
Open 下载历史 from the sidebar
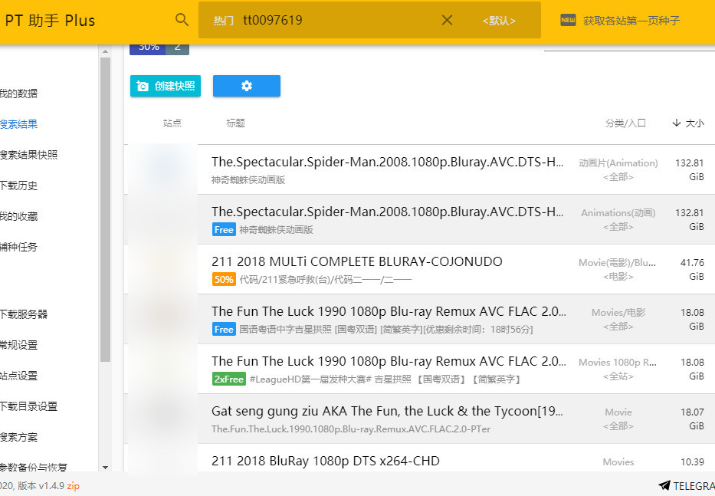tap(15, 185)
